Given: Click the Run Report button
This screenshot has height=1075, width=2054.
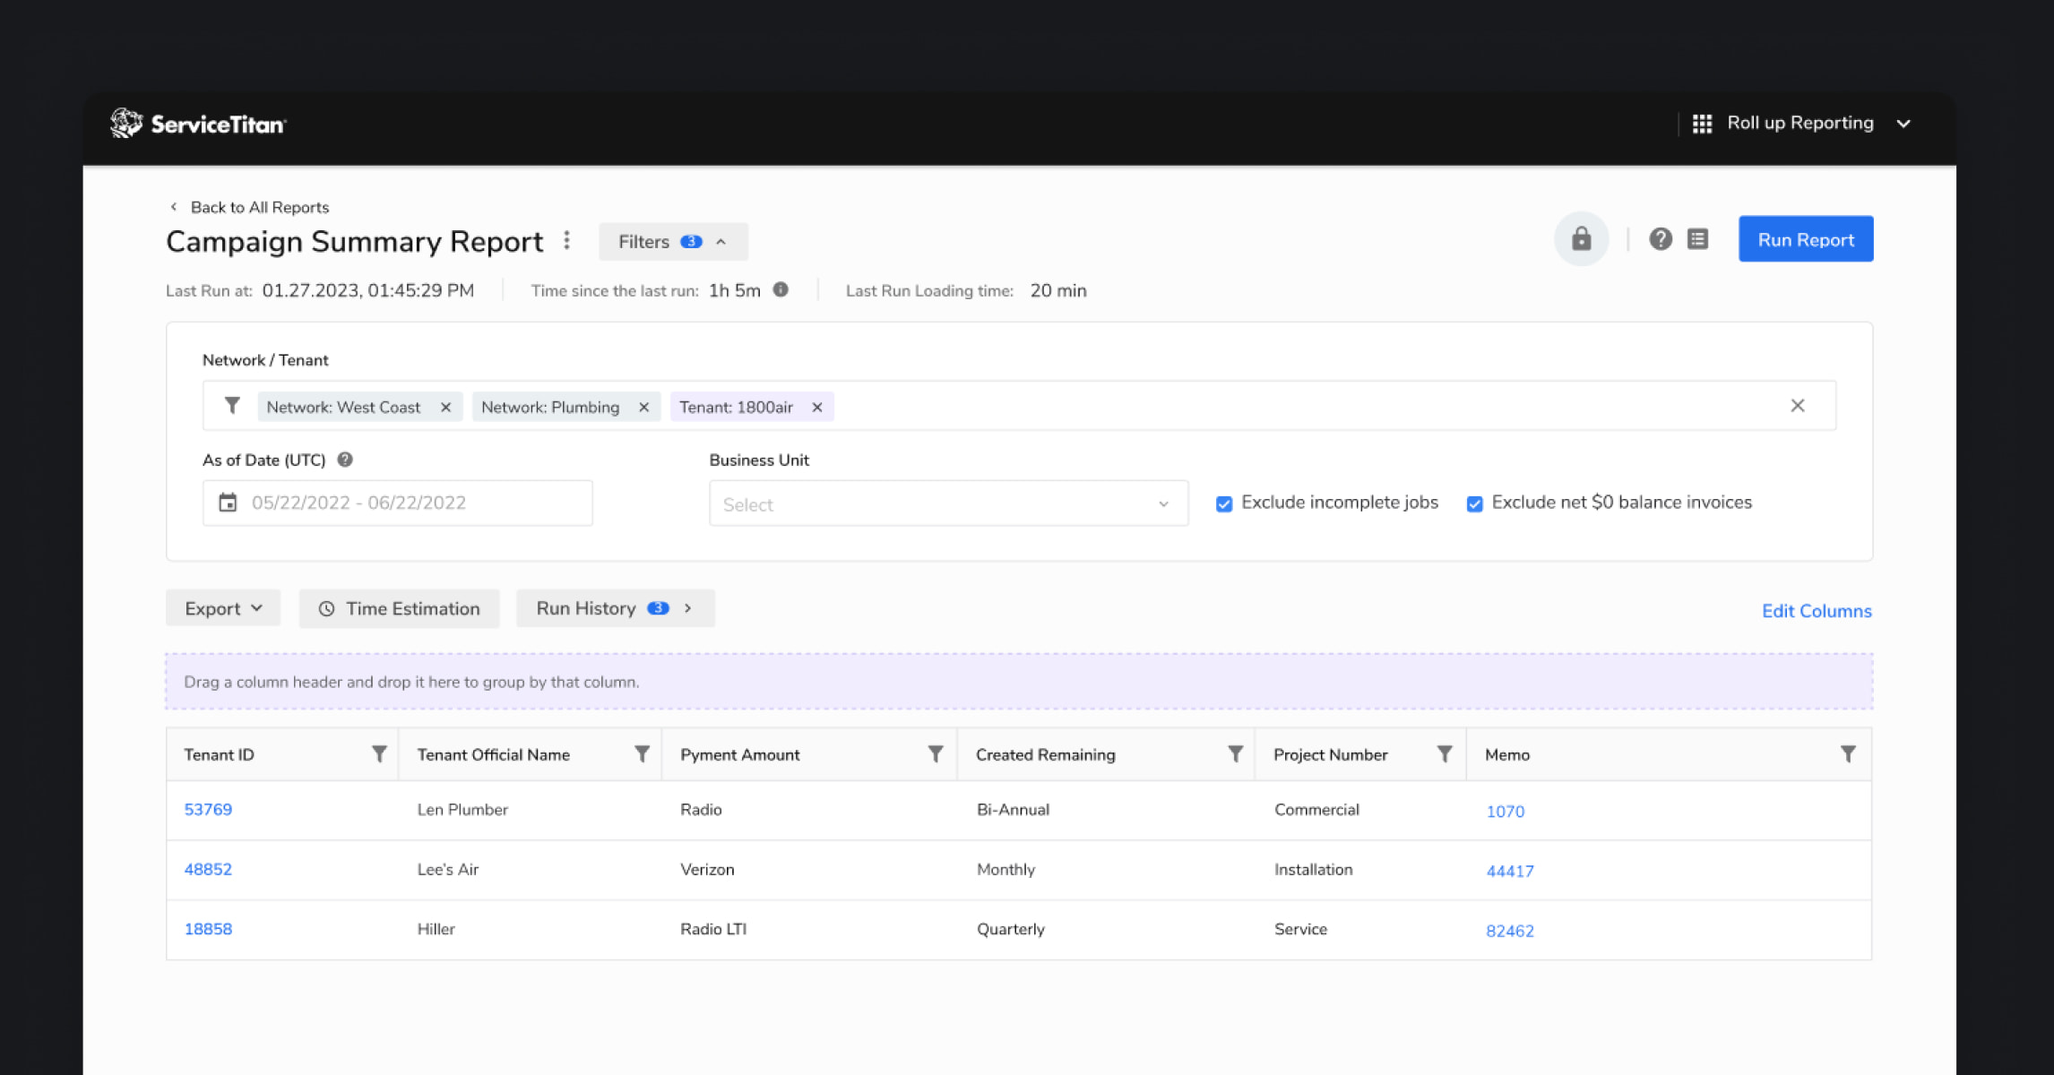Looking at the screenshot, I should (1805, 239).
